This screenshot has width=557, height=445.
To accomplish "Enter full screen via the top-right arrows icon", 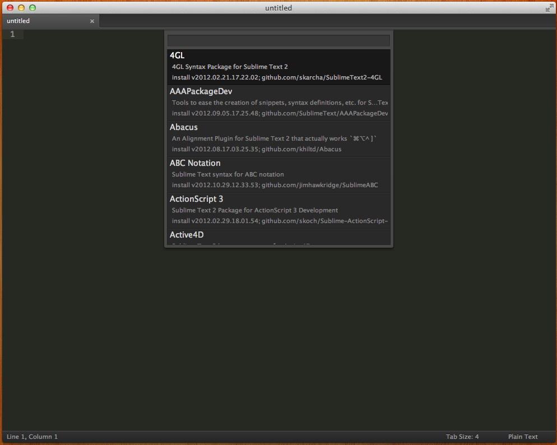I will (x=549, y=8).
